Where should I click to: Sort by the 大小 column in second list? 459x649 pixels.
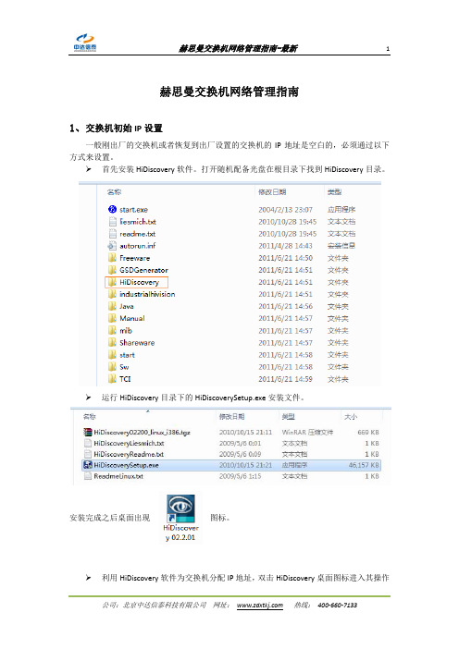pos(351,416)
